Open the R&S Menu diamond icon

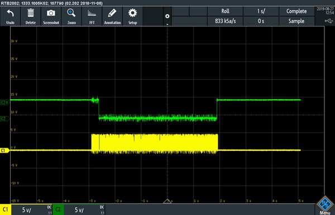point(325,205)
